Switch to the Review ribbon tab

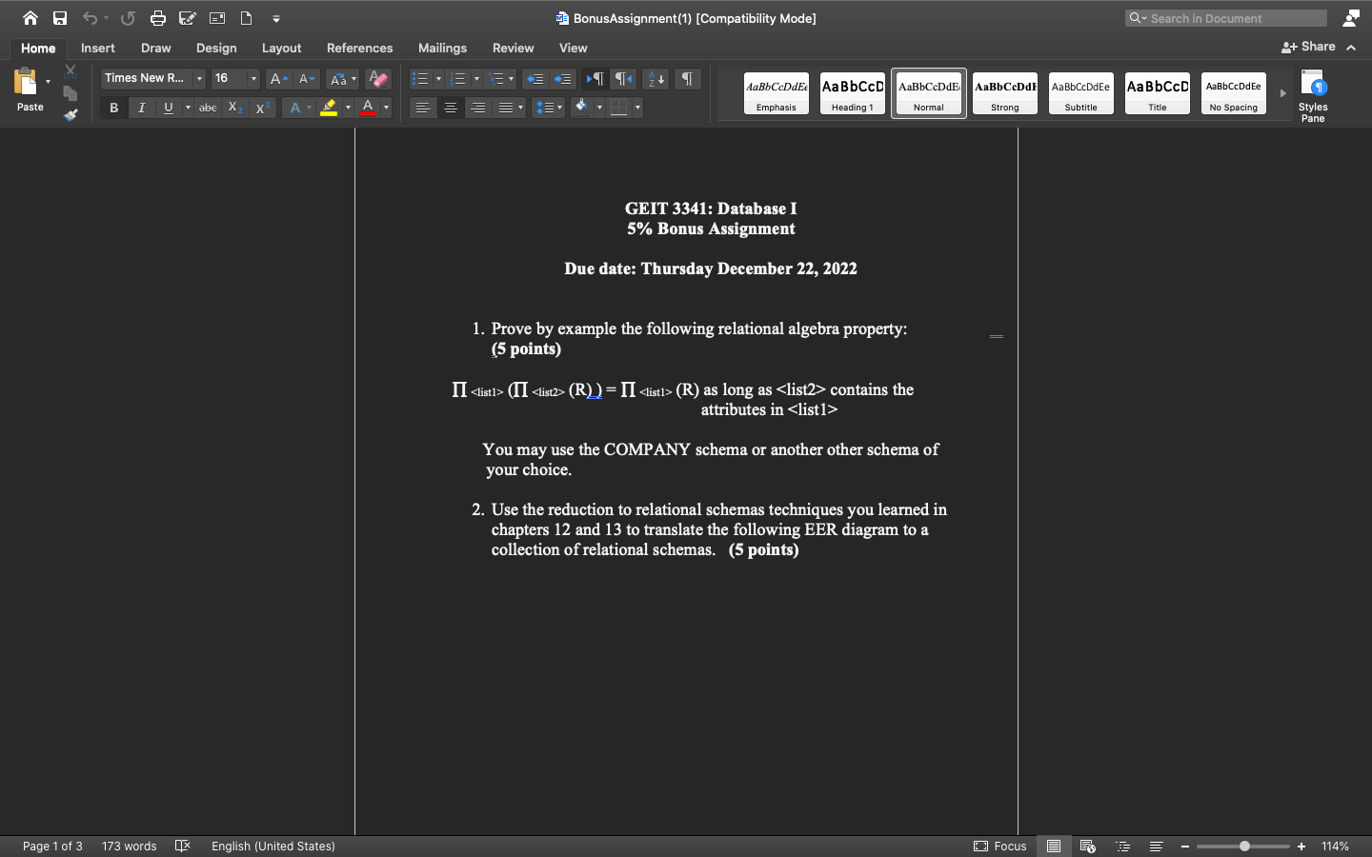513,48
